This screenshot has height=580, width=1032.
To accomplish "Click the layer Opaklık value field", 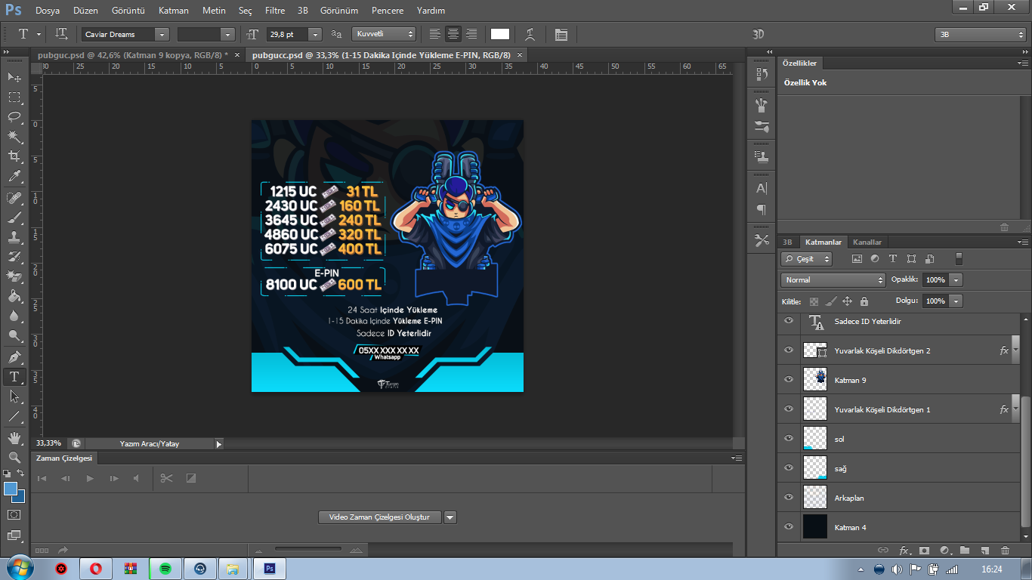I will click(935, 280).
